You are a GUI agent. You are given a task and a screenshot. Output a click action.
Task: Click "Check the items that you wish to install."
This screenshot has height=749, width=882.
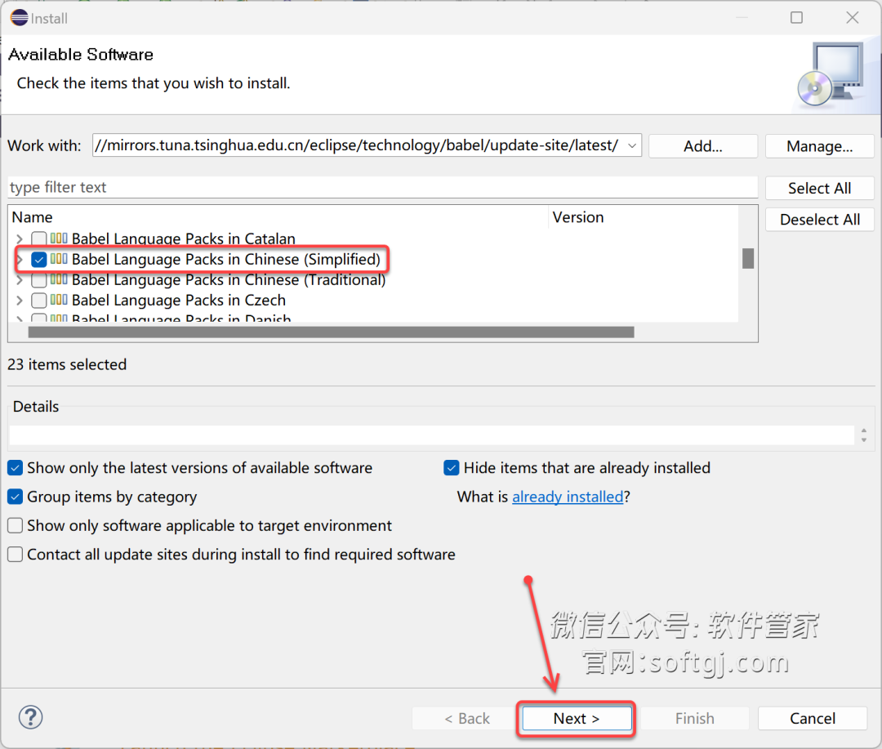pyautogui.click(x=154, y=83)
